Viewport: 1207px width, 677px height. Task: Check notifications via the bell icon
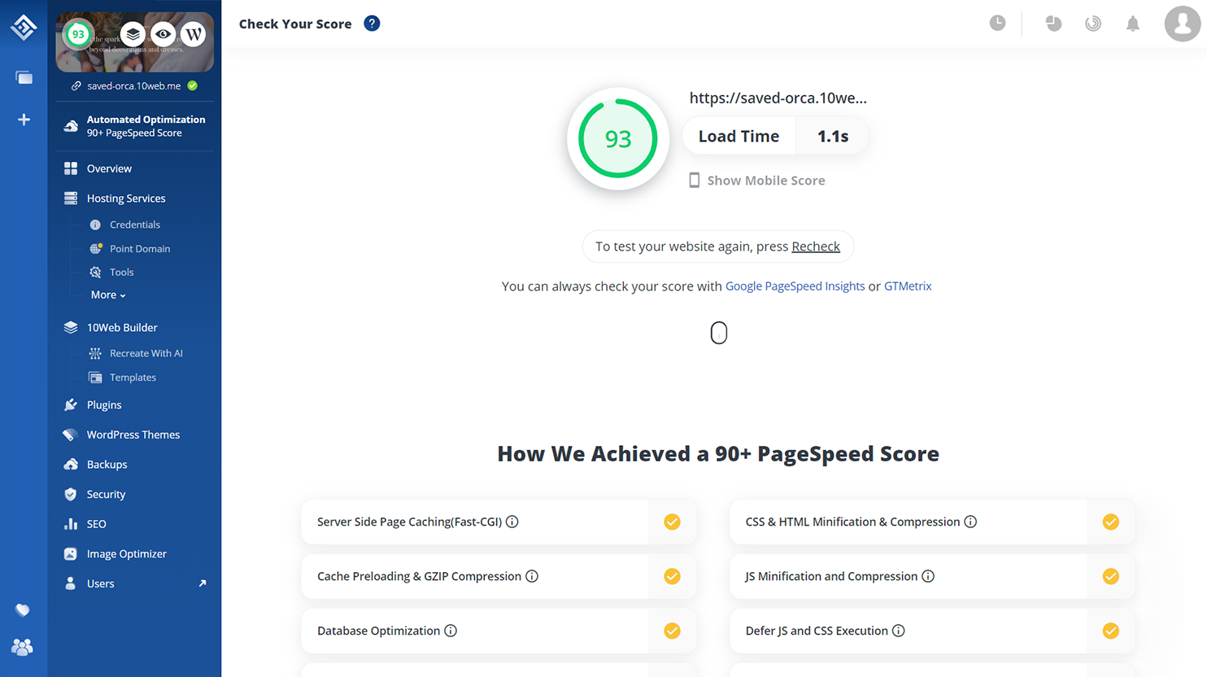(1133, 24)
